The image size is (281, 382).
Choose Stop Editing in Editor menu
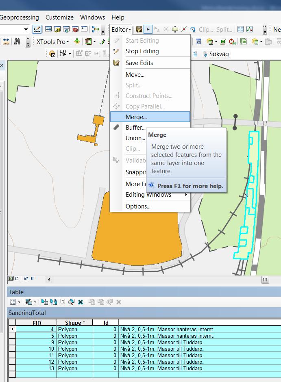tap(150, 51)
